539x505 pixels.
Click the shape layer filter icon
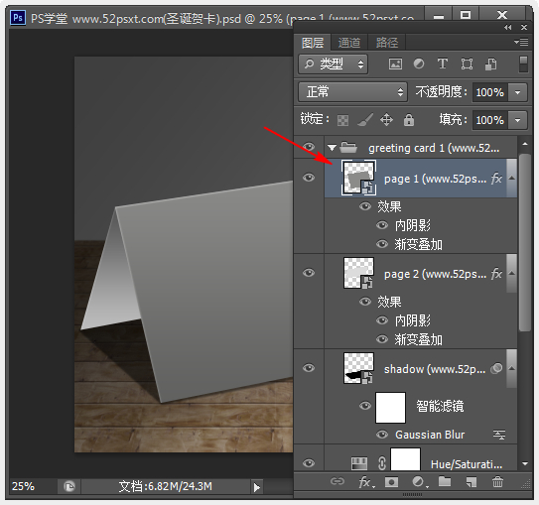(x=467, y=63)
